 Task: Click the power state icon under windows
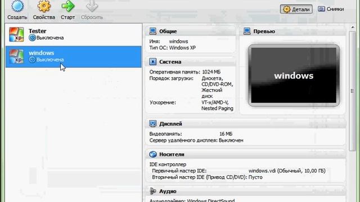32,59
